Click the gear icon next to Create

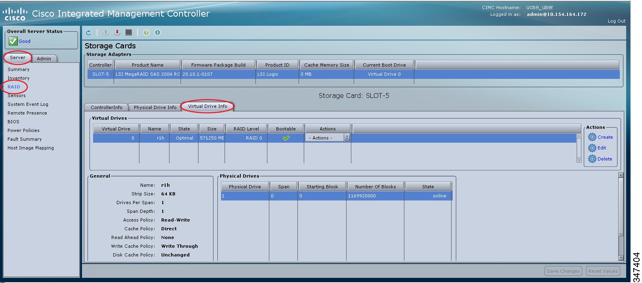coord(592,137)
